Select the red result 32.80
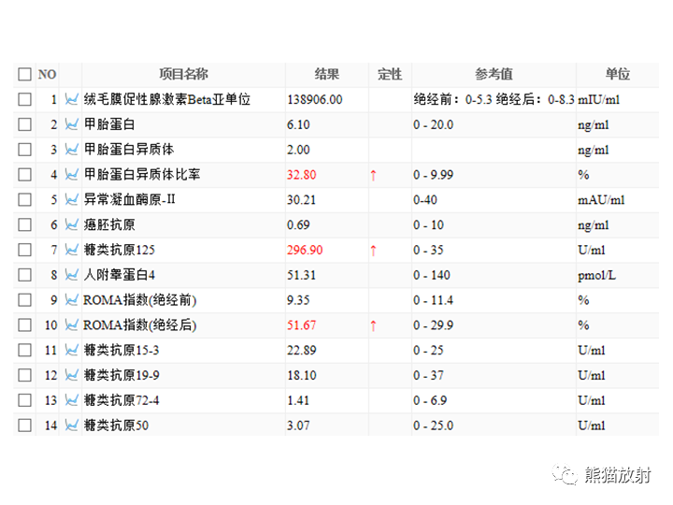 point(301,175)
